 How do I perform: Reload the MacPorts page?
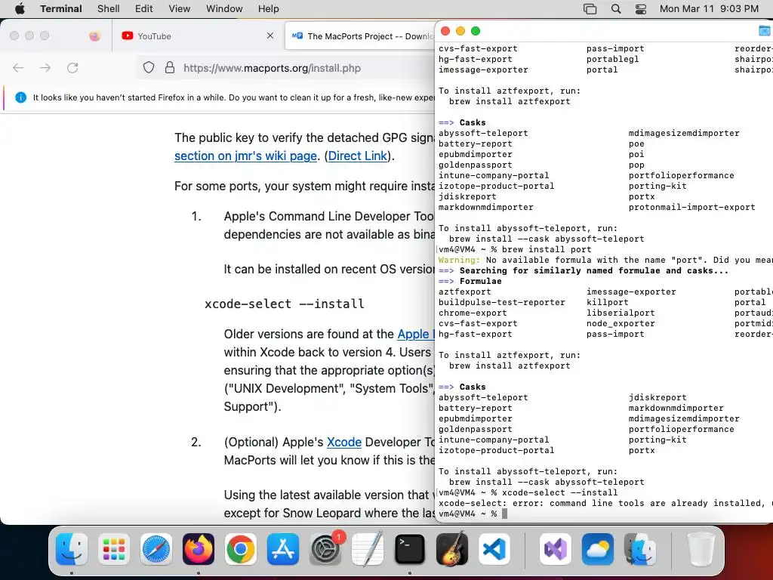point(72,68)
